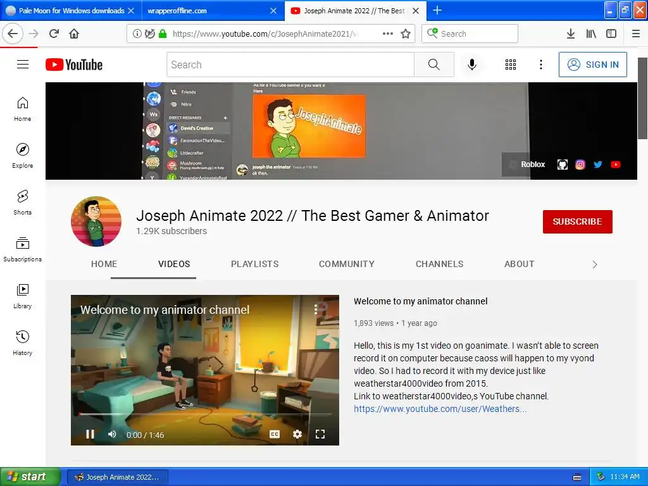Open the channel COMMUNITY tab
Viewport: 648px width, 486px height.
tap(347, 264)
